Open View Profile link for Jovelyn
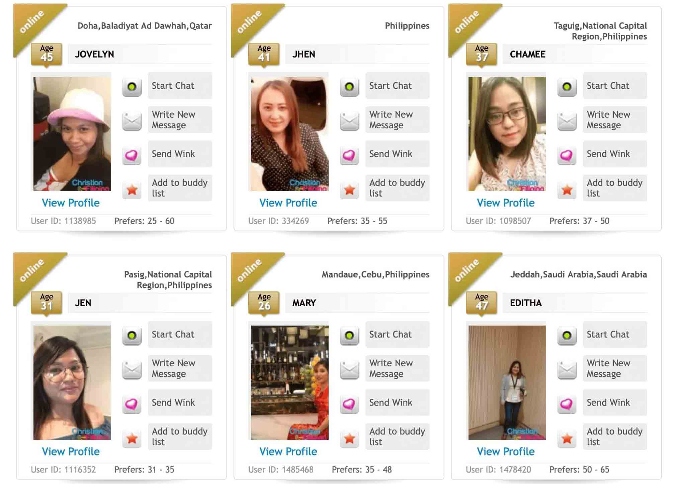This screenshot has height=484, width=678. (x=71, y=203)
